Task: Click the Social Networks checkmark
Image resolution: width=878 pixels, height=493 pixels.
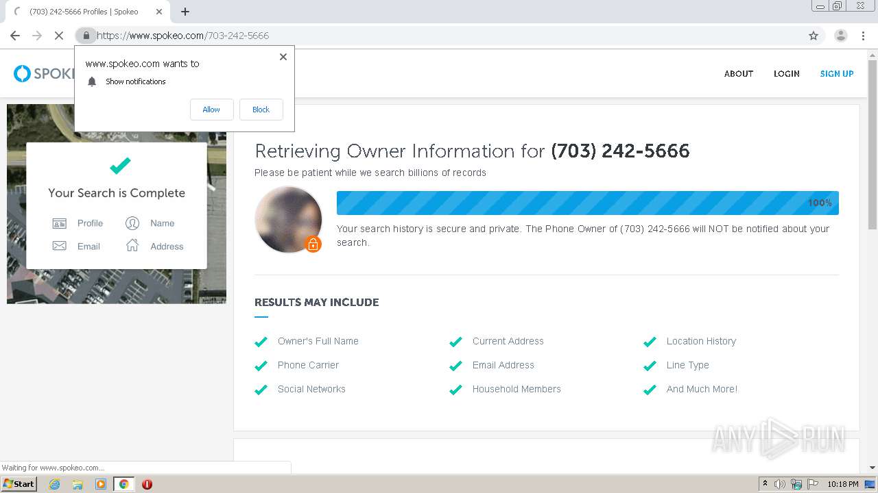Action: (261, 390)
